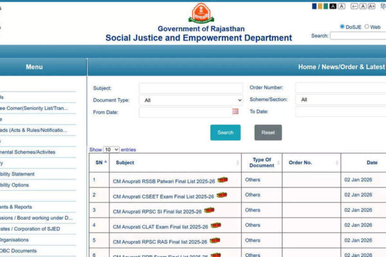386x257 pixels.
Task: Open Schemes/Activites menu item
Action: tap(28, 152)
